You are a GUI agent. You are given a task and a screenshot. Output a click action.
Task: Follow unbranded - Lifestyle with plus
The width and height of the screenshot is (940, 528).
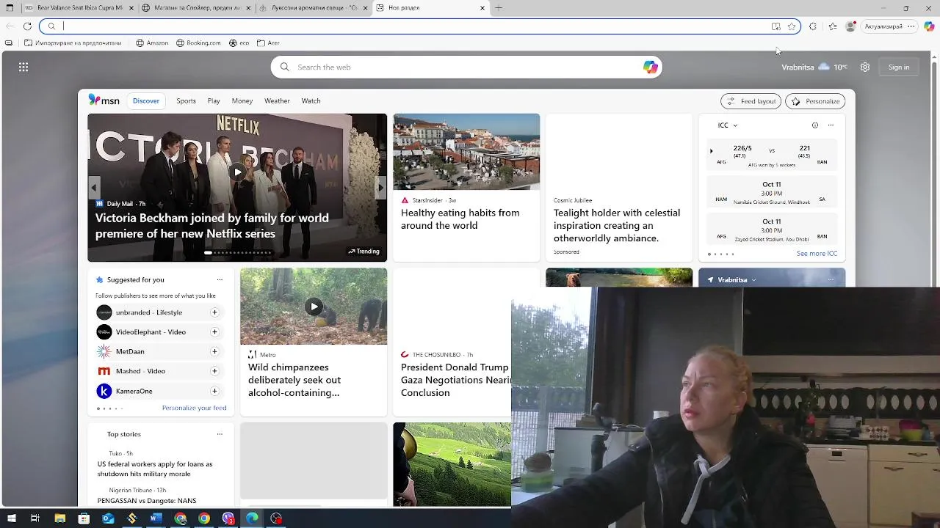(x=214, y=312)
